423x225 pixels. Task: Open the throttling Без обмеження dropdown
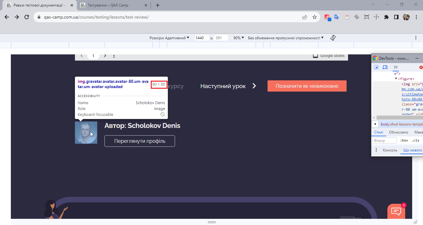[286, 38]
